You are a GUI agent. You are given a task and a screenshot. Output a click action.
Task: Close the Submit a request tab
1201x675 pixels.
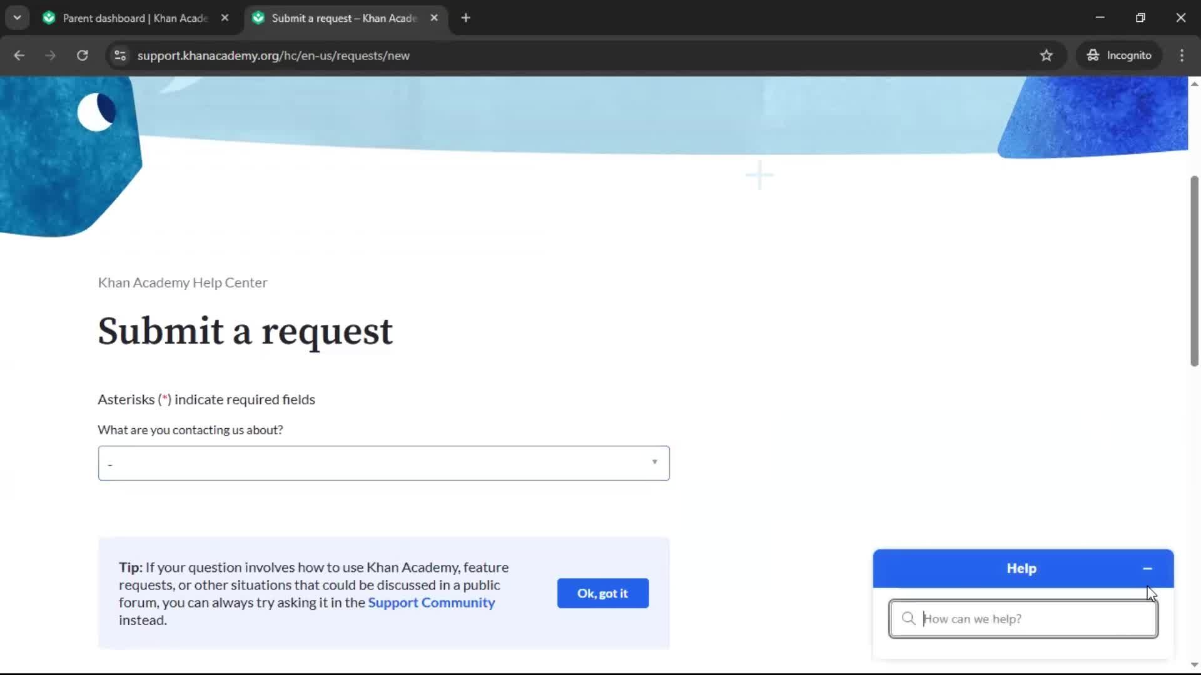tap(434, 18)
